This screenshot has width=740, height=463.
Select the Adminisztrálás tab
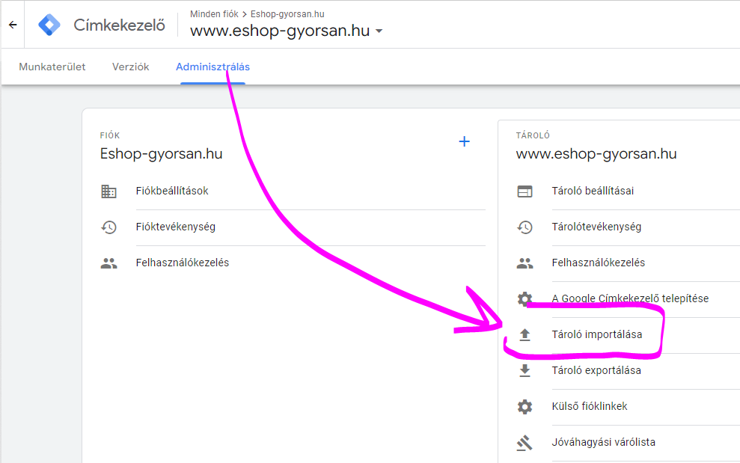(212, 67)
